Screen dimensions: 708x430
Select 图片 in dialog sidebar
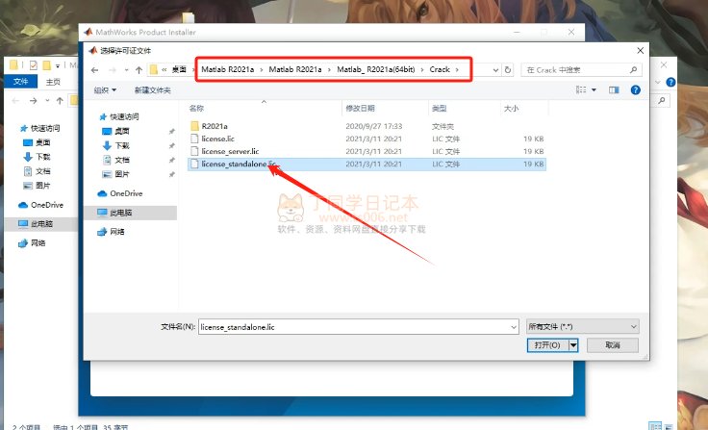tap(121, 174)
